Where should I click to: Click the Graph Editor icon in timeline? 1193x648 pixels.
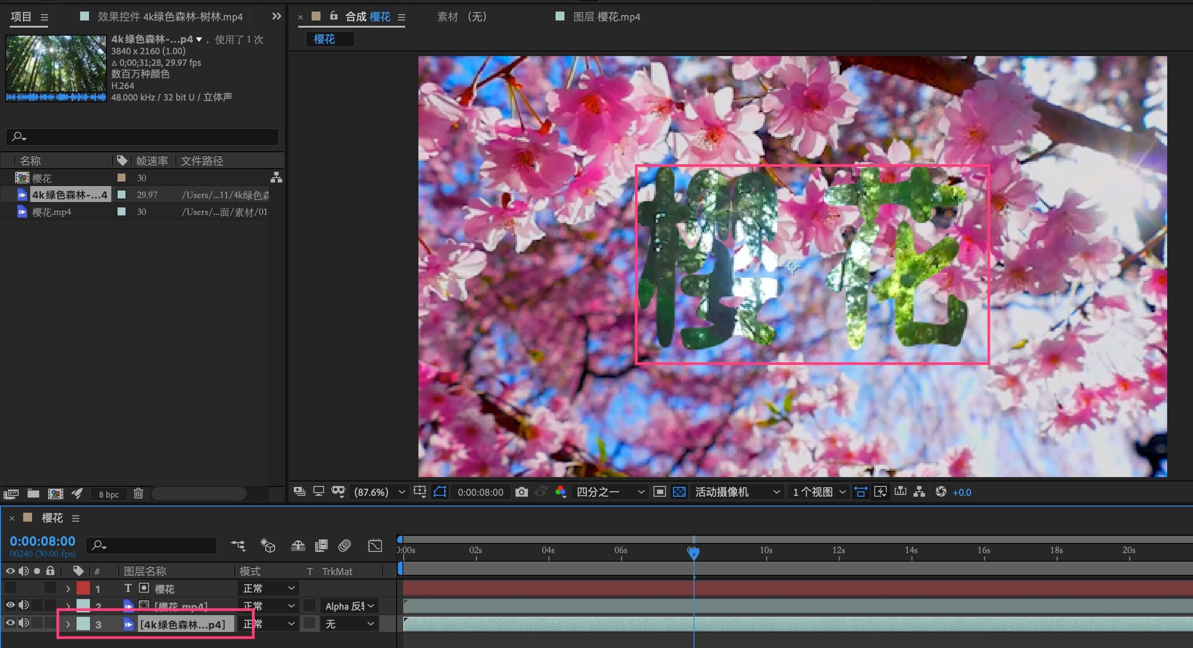tap(375, 546)
